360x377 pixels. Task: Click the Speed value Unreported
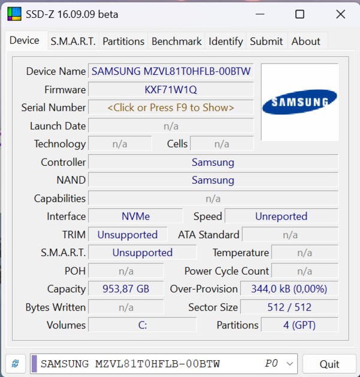(x=282, y=217)
